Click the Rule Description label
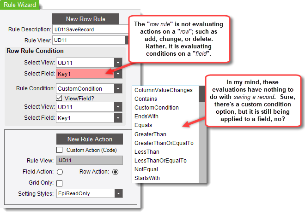Image resolution: width=305 pixels, height=215 pixels. pyautogui.click(x=30, y=29)
